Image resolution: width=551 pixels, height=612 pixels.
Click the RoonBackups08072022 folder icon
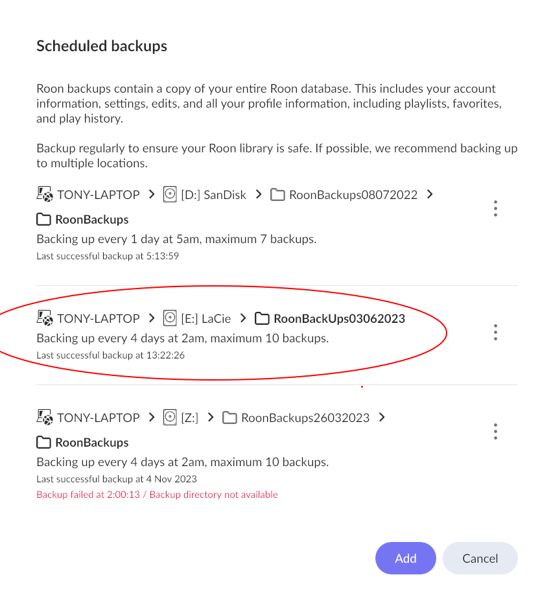277,194
